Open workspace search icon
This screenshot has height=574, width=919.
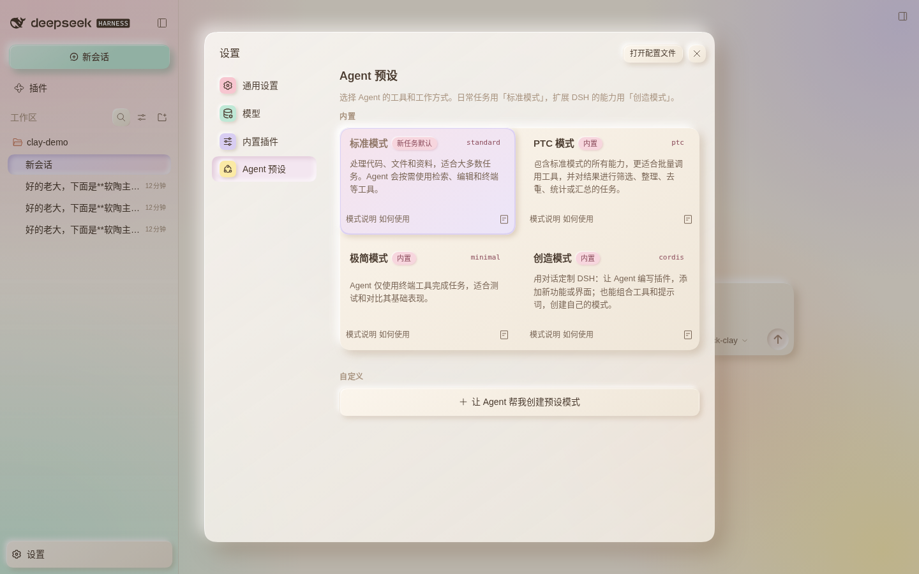[121, 117]
